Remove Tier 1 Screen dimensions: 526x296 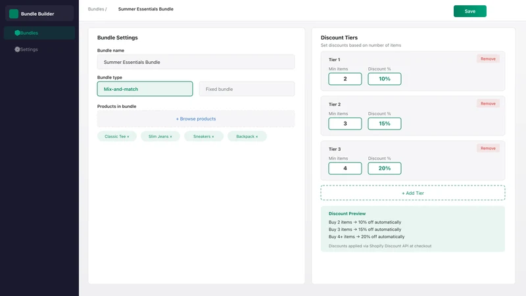pos(488,59)
